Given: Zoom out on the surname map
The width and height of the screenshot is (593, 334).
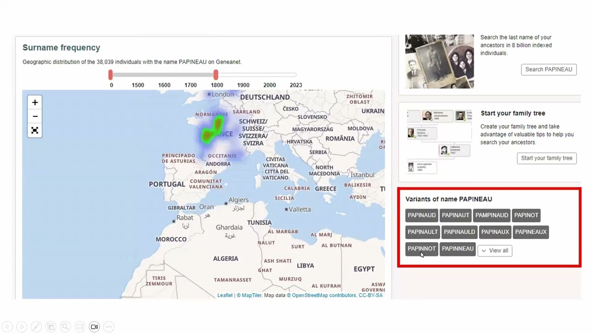Looking at the screenshot, I should coord(35,116).
